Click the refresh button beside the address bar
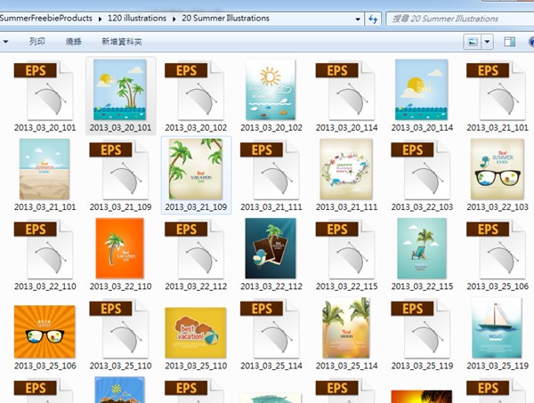534x403 pixels. click(372, 18)
